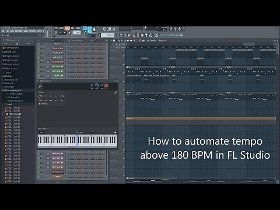This screenshot has height=210, width=280.
Task: Switch the pattern/song mode button
Action: tap(55, 33)
